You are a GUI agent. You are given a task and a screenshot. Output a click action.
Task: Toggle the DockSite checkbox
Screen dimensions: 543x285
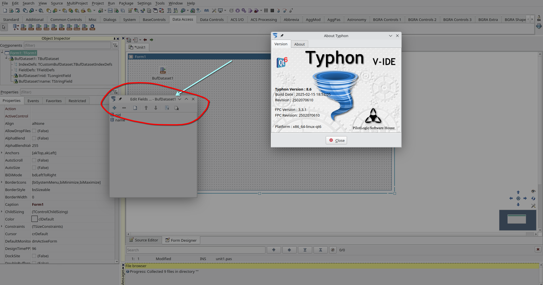34,256
